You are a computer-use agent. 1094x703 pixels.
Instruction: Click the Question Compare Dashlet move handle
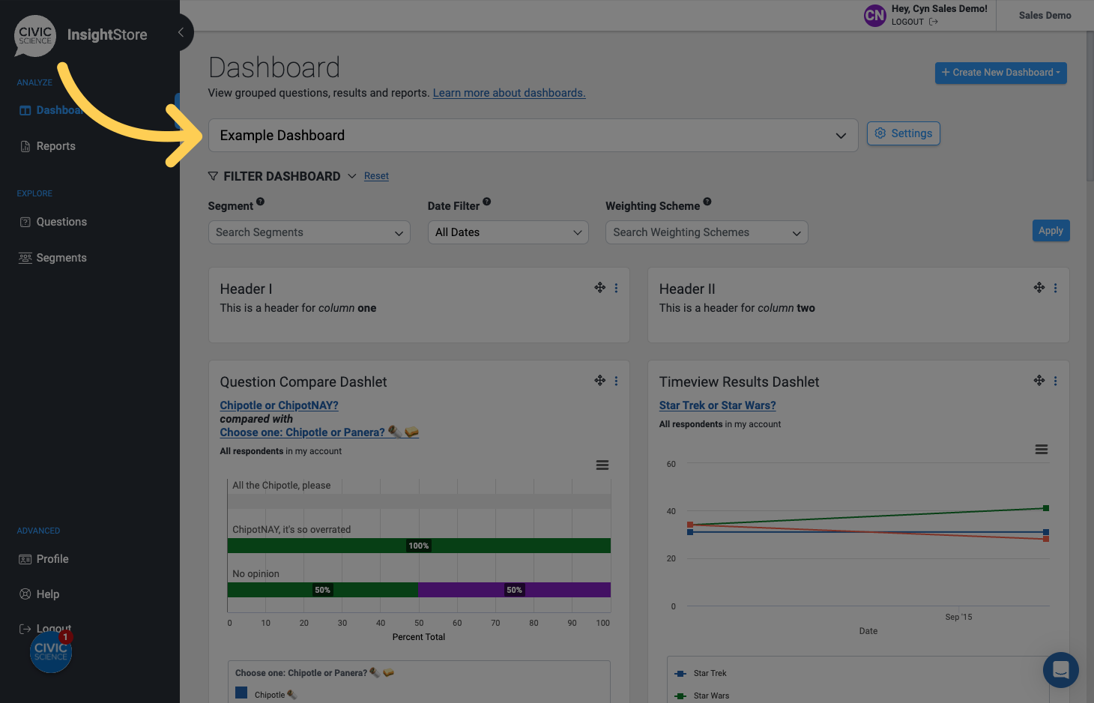pos(600,381)
